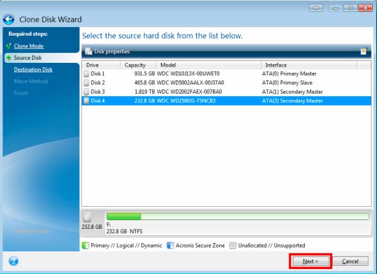Screen dimensions: 377x274
Task: Minimize the Clone Disk Wizard window
Action: (336, 8)
